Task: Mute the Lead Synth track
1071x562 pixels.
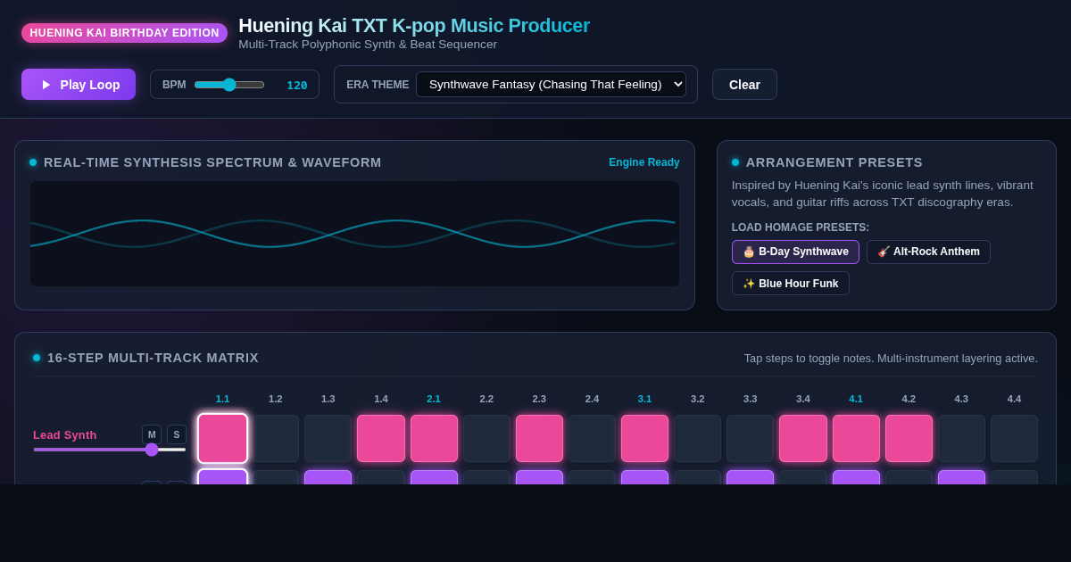Action: [x=152, y=434]
